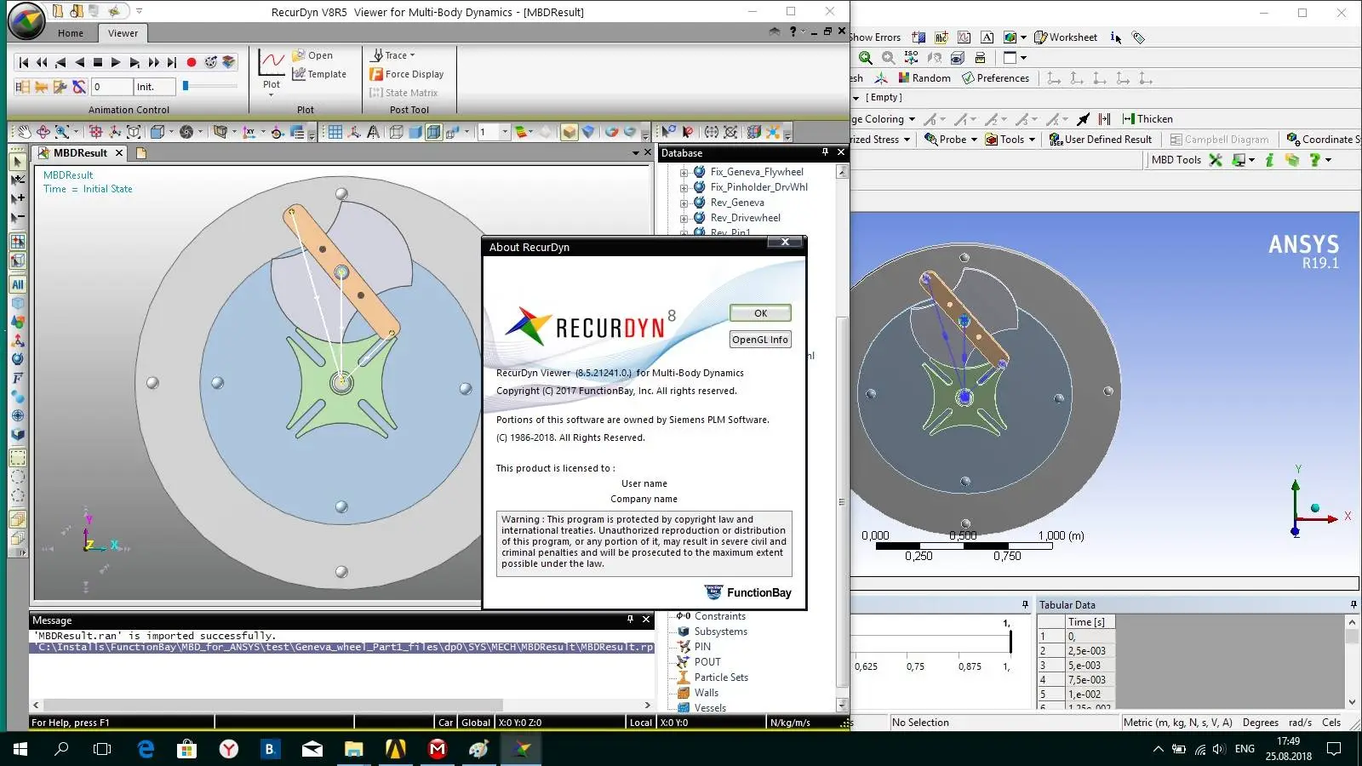Screen dimensions: 1362x766
Task: Expand the Fix_Geneva_Flywheel tree node
Action: click(684, 172)
